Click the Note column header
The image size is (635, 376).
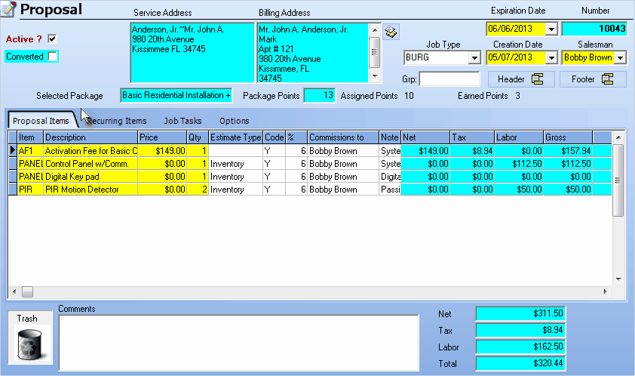(390, 137)
